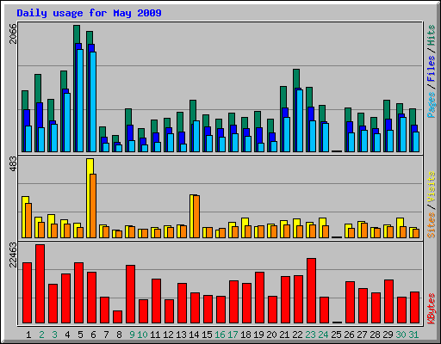This screenshot has width=441, height=344.
Task: Click the 'KBytes' legend label
Action: point(432,308)
